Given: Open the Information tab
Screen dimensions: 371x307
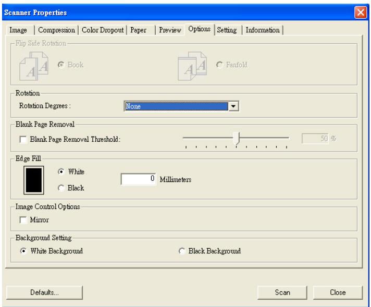Looking at the screenshot, I should [263, 30].
